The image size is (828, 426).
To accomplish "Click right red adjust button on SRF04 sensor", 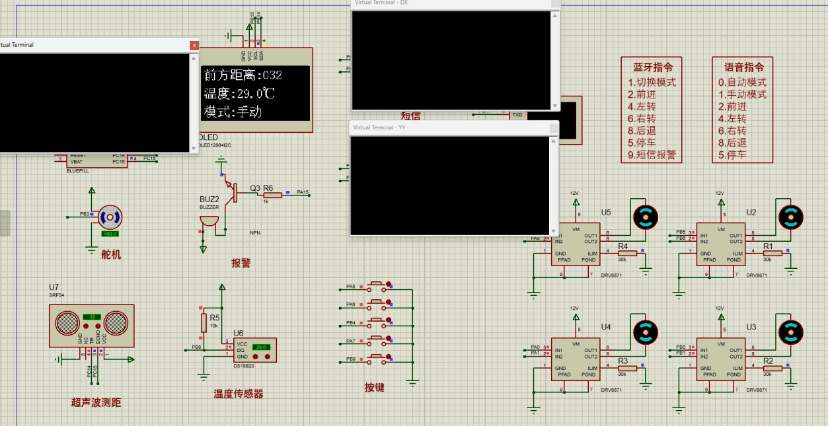I will 97,326.
